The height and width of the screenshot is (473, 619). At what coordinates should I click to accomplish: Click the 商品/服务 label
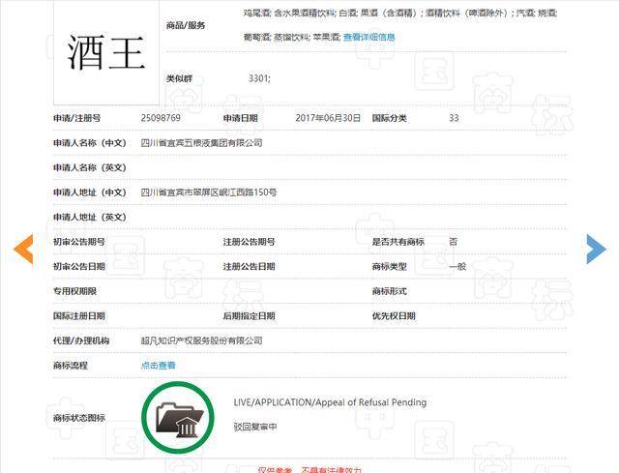pos(186,25)
